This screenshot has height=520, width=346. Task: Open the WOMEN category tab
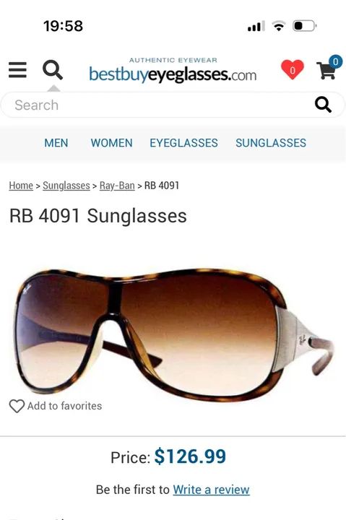(x=111, y=143)
